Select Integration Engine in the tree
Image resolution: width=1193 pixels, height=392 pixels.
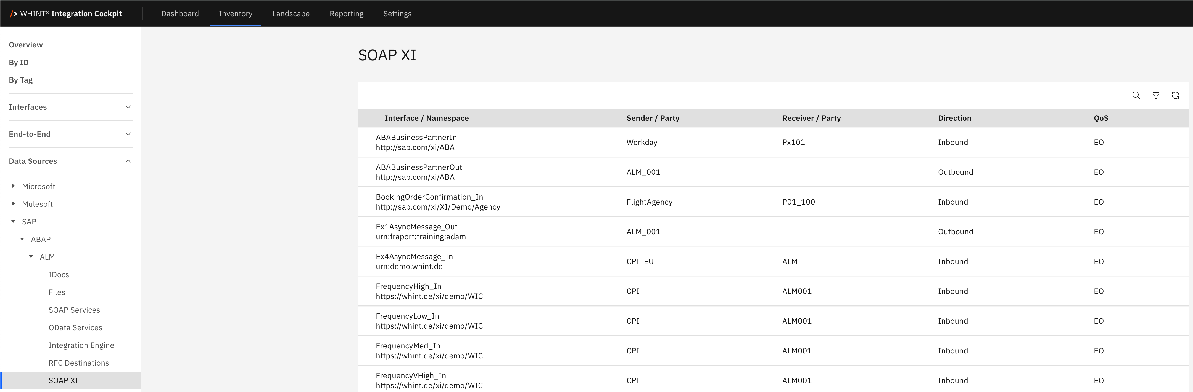[x=81, y=345]
